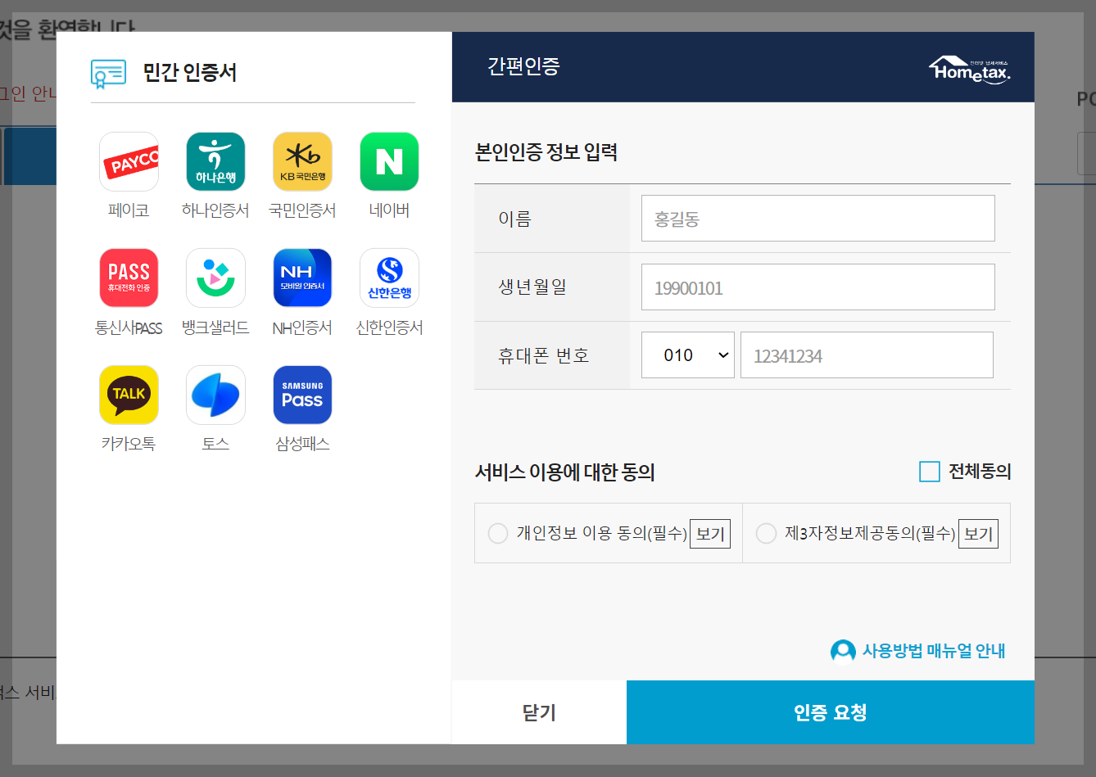Click the 제3자정보제공동의(필수) text
1096x777 pixels.
click(x=870, y=534)
